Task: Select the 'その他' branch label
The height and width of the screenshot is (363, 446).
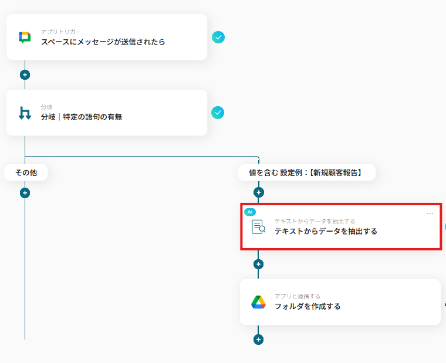Action: [x=26, y=172]
